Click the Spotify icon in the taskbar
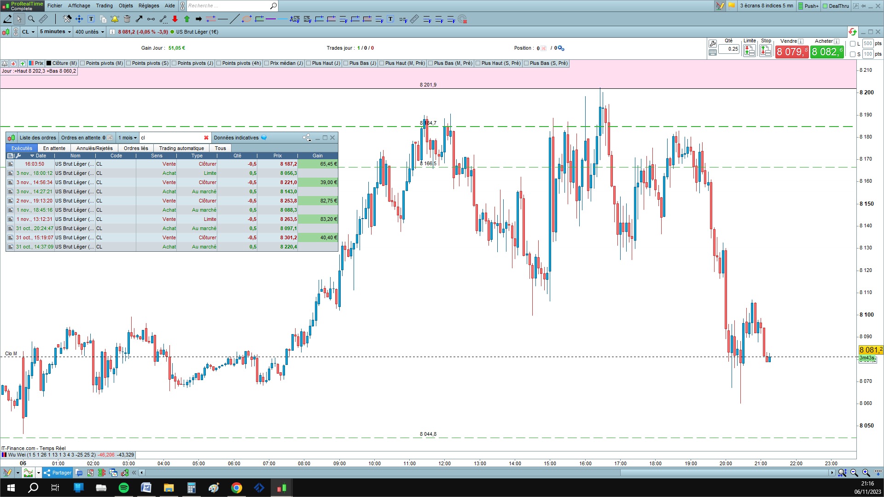The image size is (884, 497). point(123,488)
